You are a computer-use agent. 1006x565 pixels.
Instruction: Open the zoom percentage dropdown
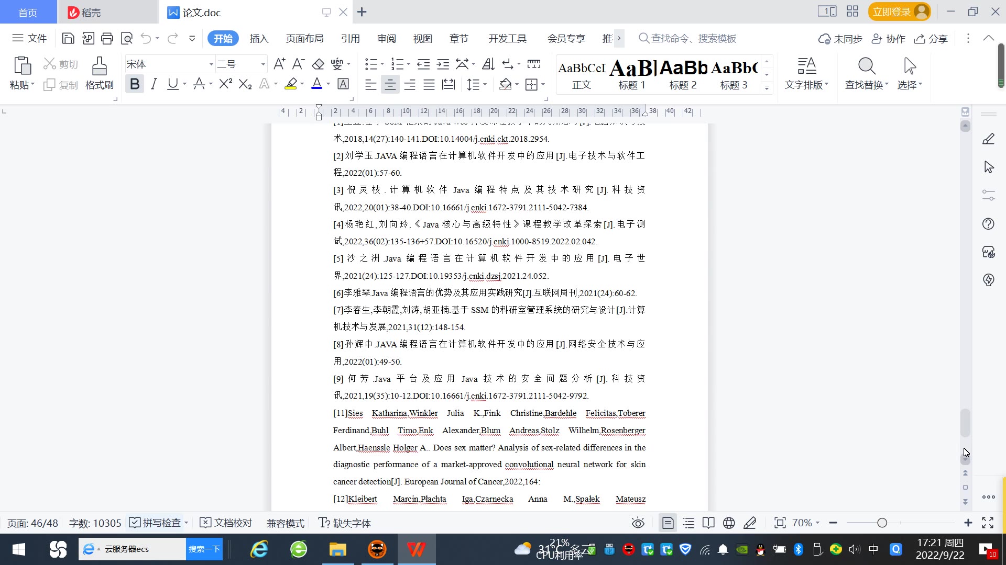806,523
